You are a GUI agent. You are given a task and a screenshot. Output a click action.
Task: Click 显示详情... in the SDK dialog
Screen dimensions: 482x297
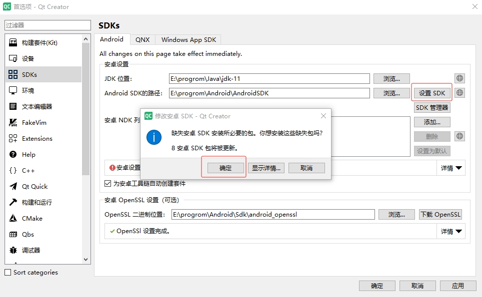pos(266,168)
